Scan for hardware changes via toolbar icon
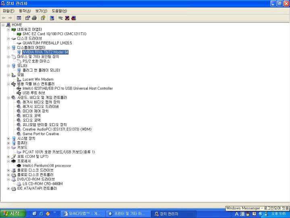This screenshot has height=218, width=290. tap(52, 18)
